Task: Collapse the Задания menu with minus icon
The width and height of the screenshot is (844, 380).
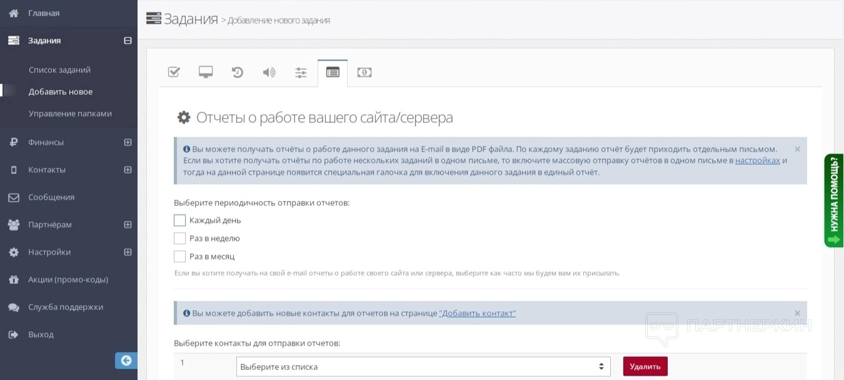Action: (128, 41)
